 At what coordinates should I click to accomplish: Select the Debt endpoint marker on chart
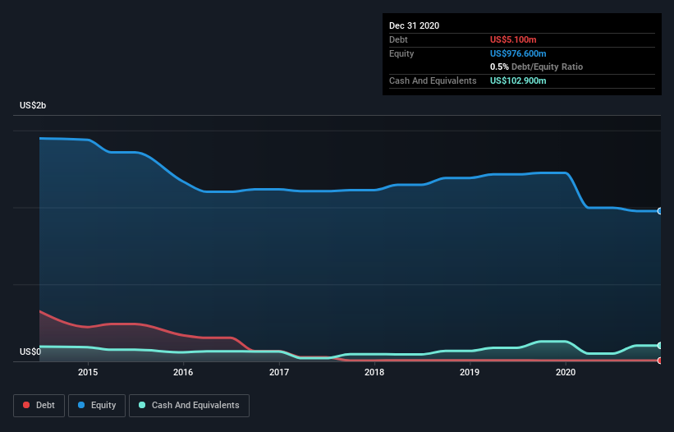click(x=660, y=361)
